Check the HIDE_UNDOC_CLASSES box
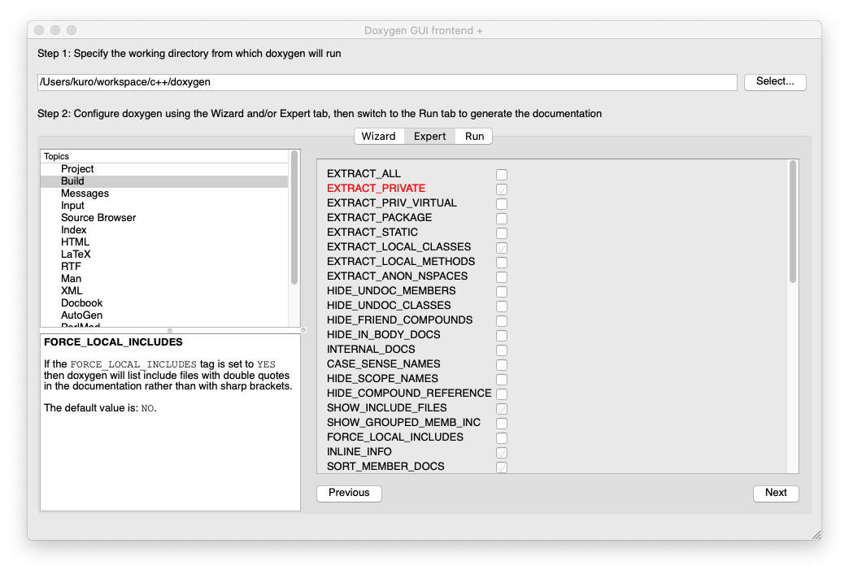This screenshot has height=574, width=849. [502, 306]
